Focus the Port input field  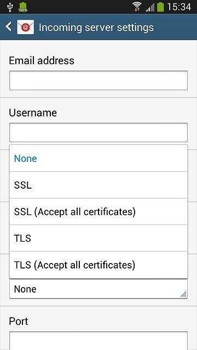click(x=99, y=341)
